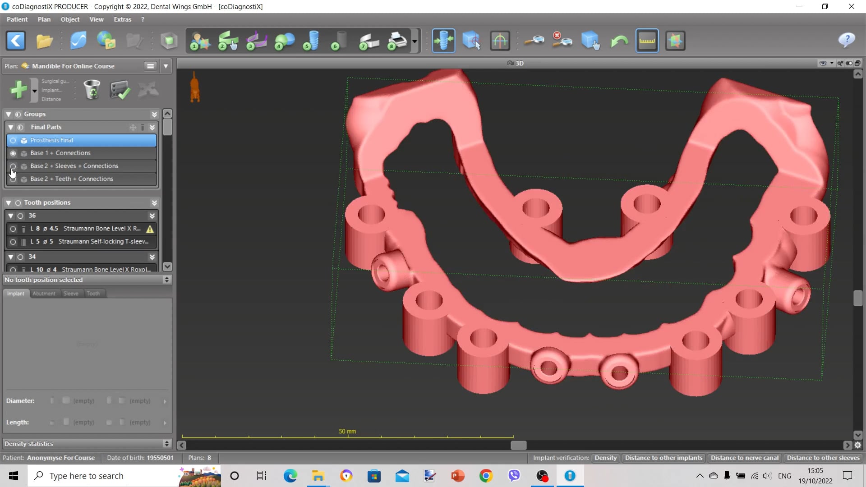Click the recycle bin icon in the plan panel
The image size is (866, 487).
coord(92,89)
